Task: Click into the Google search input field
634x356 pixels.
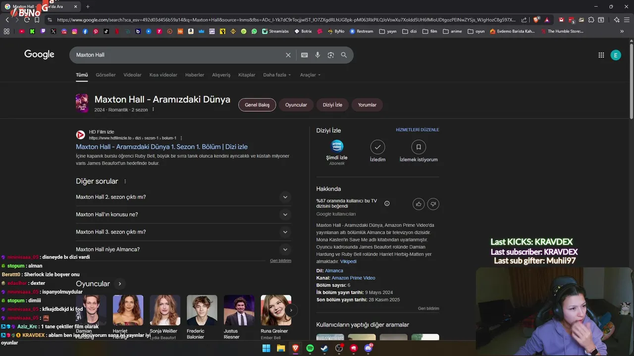Action: [178, 55]
